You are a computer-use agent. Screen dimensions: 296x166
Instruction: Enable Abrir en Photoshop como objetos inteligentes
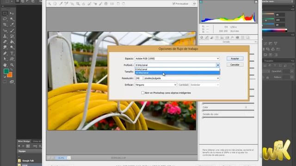tap(143, 93)
